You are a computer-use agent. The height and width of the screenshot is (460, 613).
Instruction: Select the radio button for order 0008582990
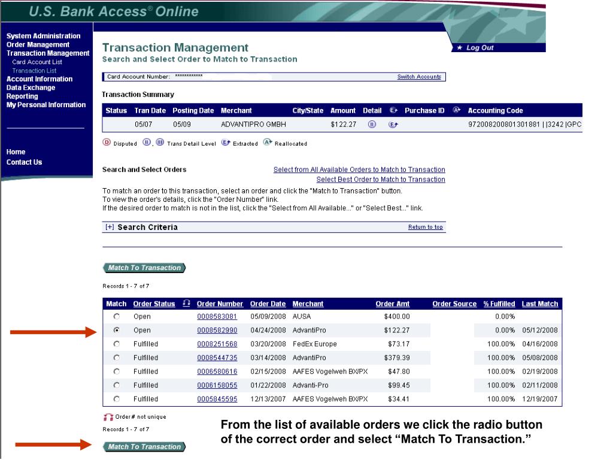click(x=117, y=330)
